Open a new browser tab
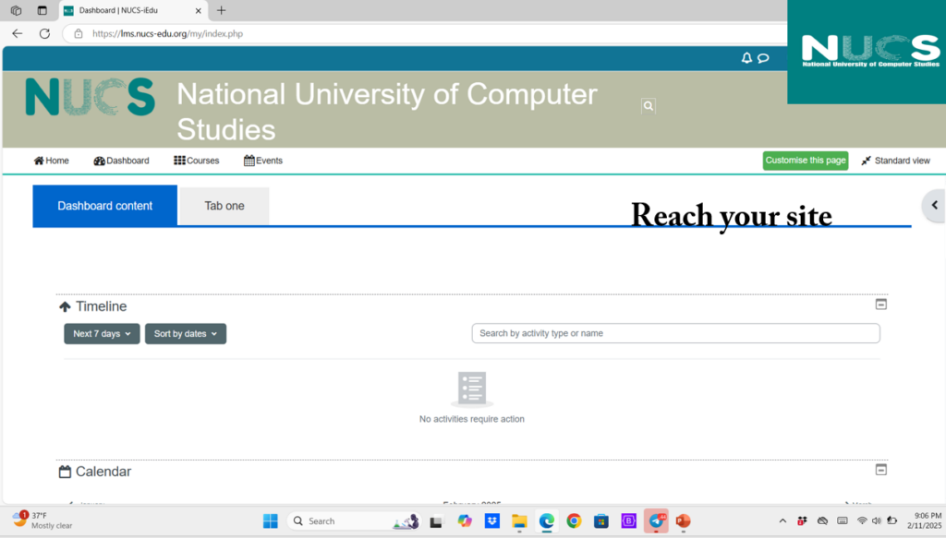The height and width of the screenshot is (538, 946). click(222, 10)
